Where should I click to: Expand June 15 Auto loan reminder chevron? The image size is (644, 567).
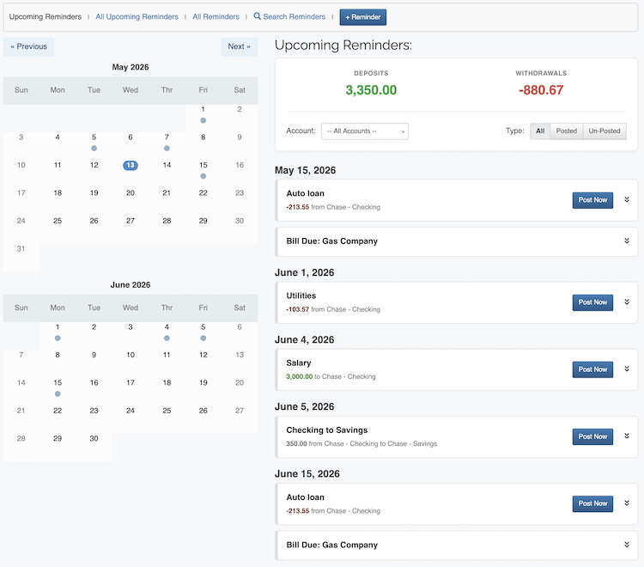(x=627, y=503)
